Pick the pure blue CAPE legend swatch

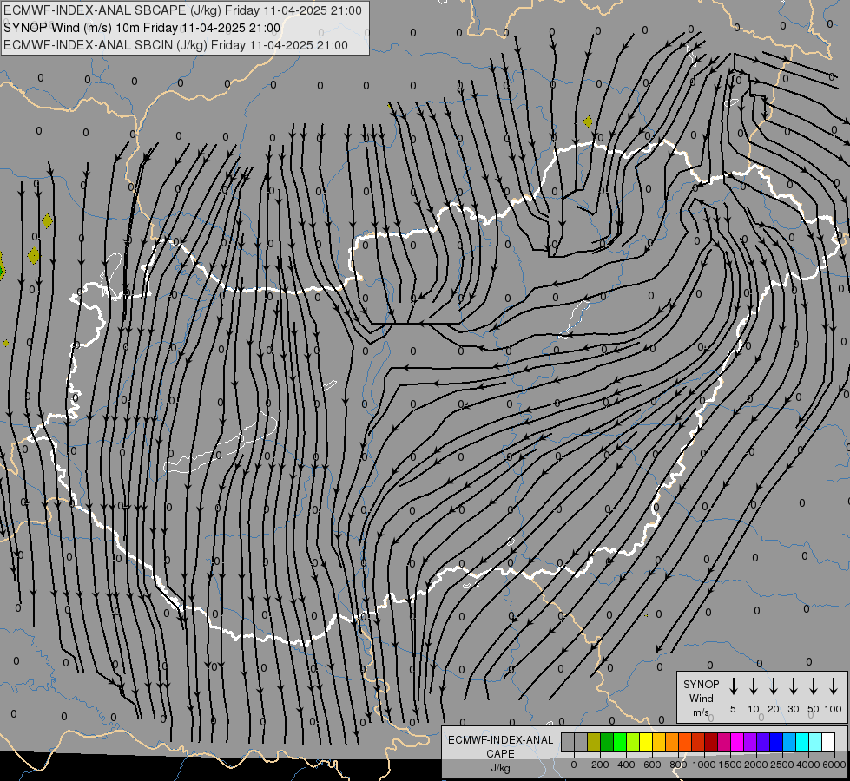coord(776,742)
